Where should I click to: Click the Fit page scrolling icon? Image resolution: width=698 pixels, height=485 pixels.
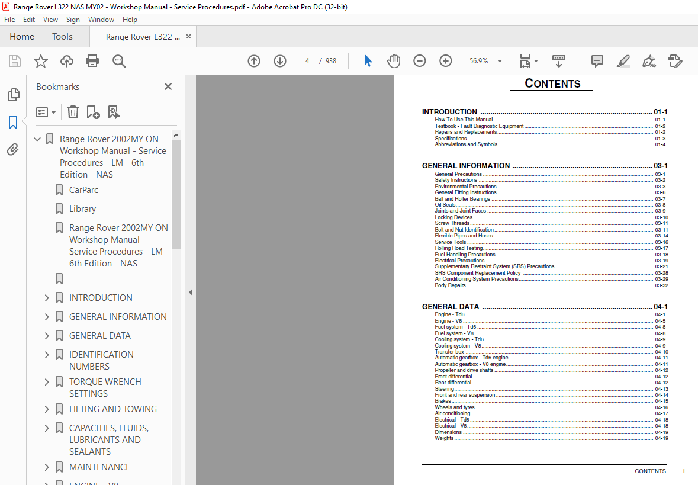pos(525,61)
